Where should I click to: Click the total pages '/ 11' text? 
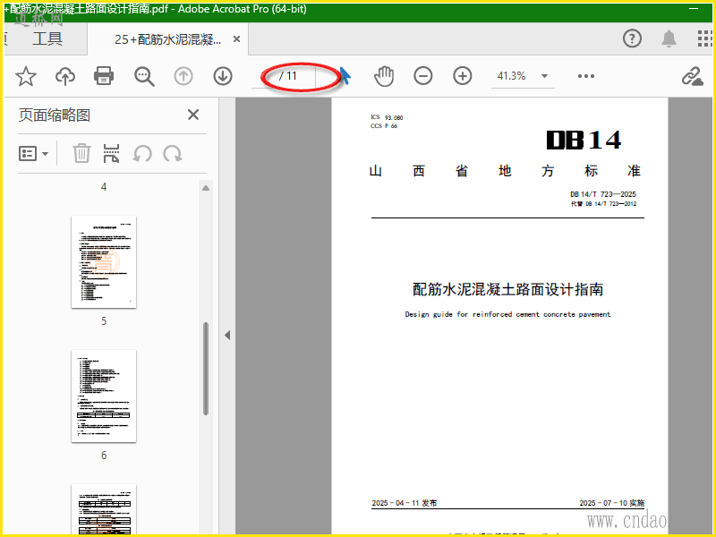coord(288,76)
